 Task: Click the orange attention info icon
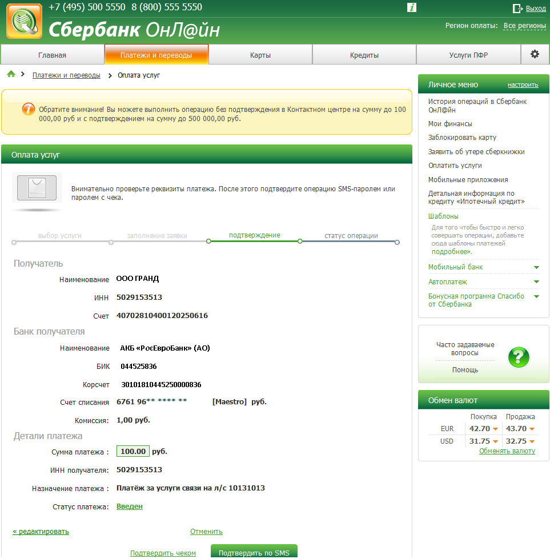point(29,109)
